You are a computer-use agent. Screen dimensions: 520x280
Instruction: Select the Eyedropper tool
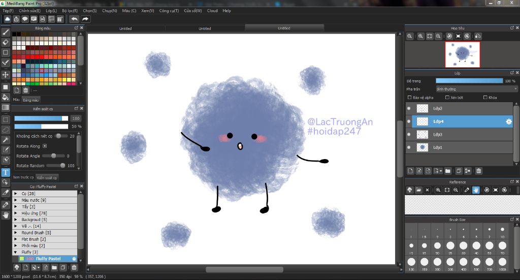point(5,205)
